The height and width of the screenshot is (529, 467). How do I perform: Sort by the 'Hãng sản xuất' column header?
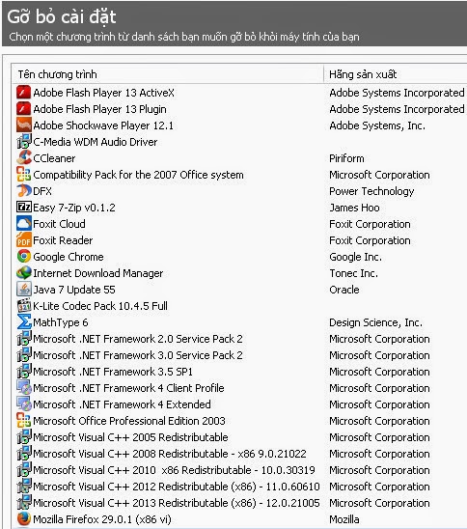(x=396, y=74)
